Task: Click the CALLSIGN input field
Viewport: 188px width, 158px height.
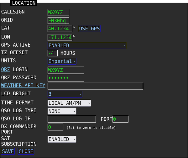Action: click(x=58, y=13)
